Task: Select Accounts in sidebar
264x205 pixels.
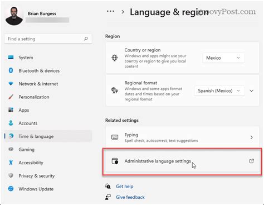Action: pyautogui.click(x=28, y=123)
